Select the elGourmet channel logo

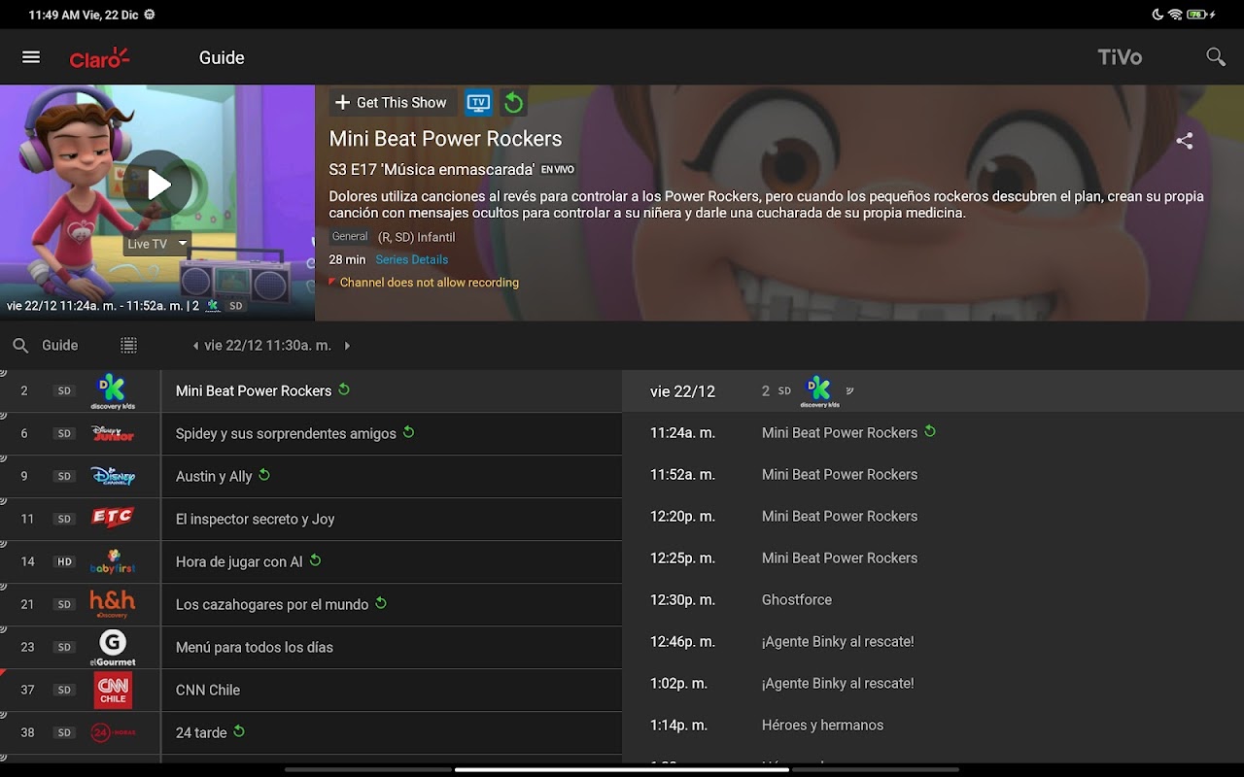click(113, 647)
